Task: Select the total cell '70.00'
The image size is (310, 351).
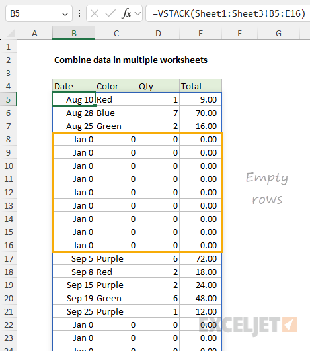Action: pyautogui.click(x=200, y=113)
